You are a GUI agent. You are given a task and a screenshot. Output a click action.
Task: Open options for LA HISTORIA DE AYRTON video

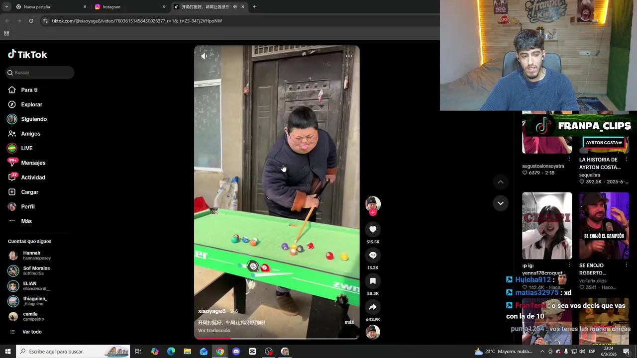tap(626, 159)
